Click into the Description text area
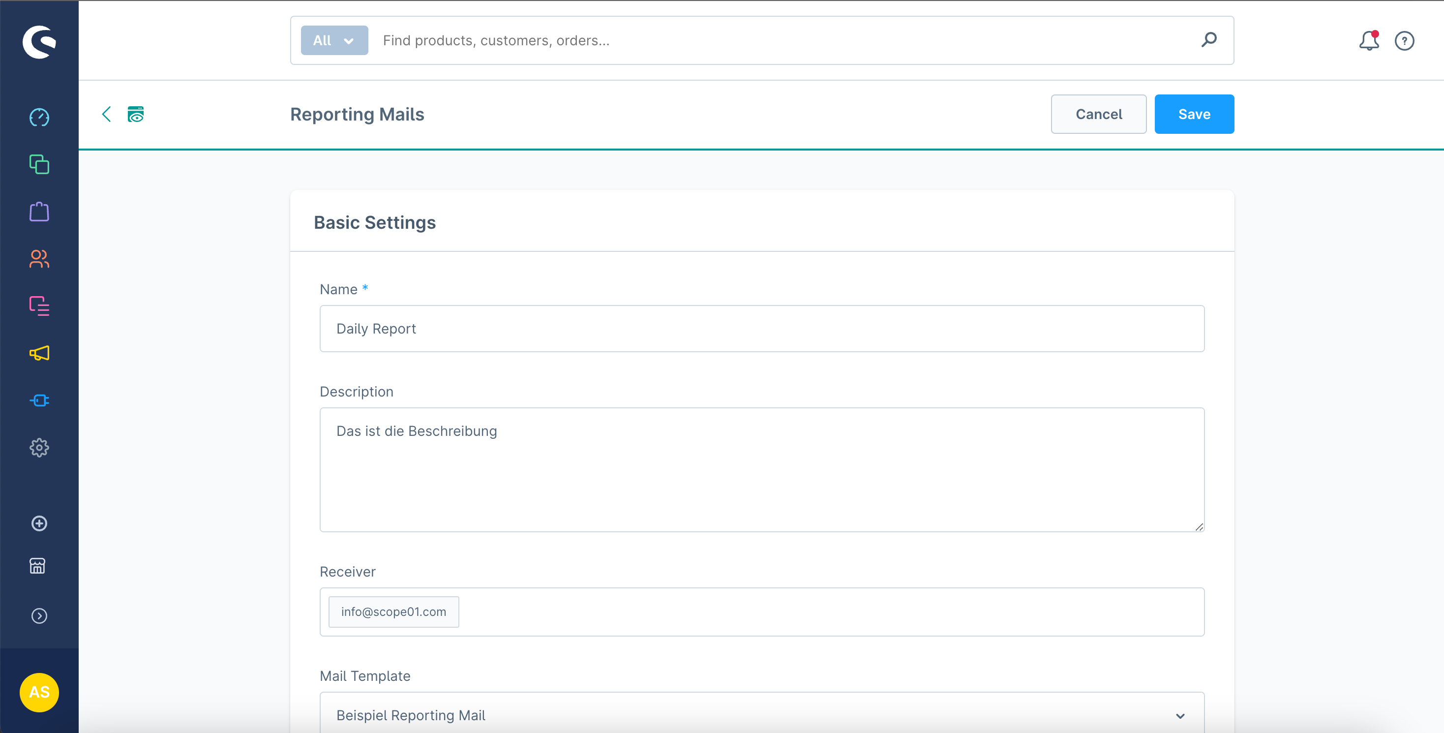The width and height of the screenshot is (1444, 733). click(762, 469)
